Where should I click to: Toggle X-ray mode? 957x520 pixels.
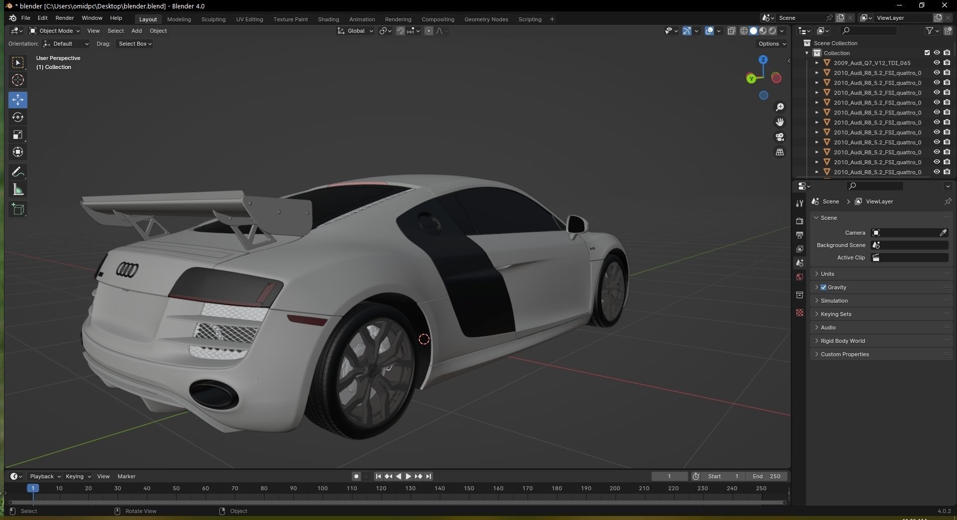pyautogui.click(x=732, y=31)
